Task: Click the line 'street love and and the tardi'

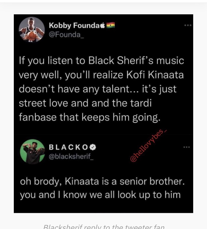Action: pos(85,103)
